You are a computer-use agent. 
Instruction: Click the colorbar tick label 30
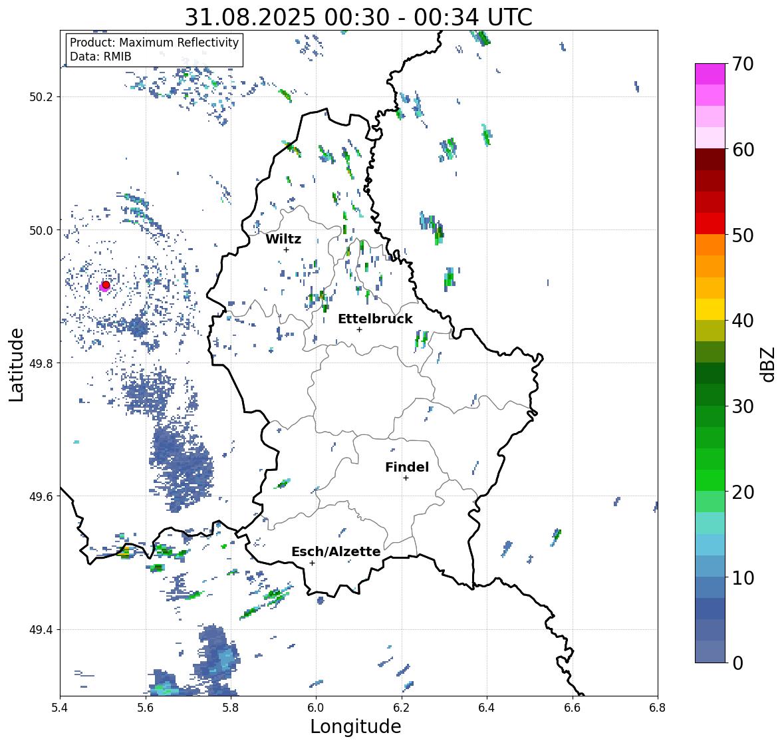pyautogui.click(x=743, y=406)
